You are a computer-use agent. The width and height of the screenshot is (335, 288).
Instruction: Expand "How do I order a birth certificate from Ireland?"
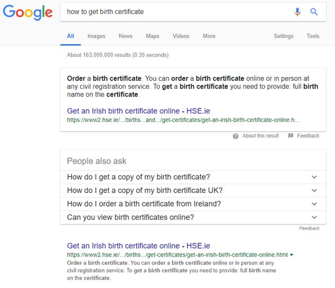pos(193,204)
